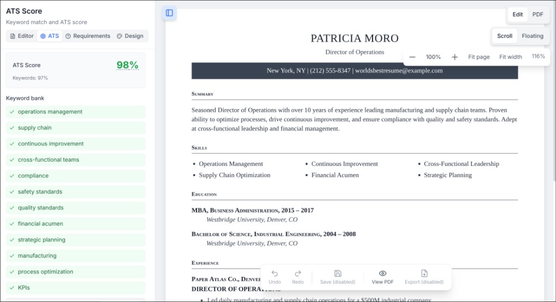Switch to Edit mode

517,15
